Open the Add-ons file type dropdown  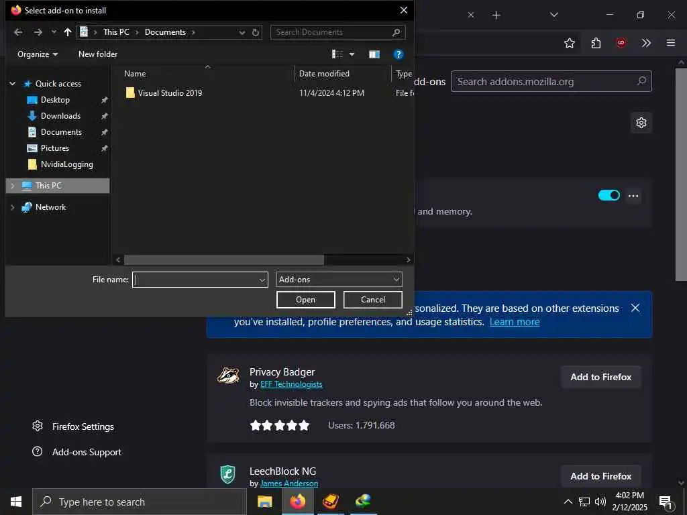click(x=339, y=280)
